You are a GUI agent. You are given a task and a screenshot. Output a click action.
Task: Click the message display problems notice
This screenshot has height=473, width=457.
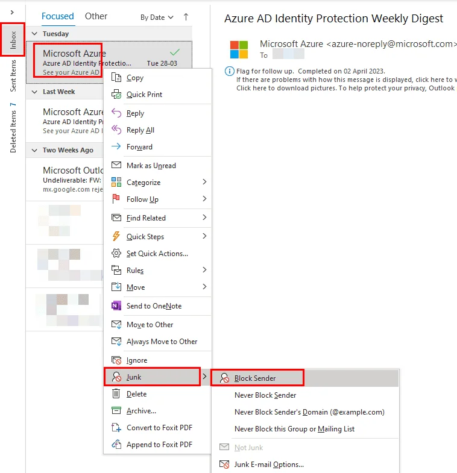pyautogui.click(x=346, y=80)
